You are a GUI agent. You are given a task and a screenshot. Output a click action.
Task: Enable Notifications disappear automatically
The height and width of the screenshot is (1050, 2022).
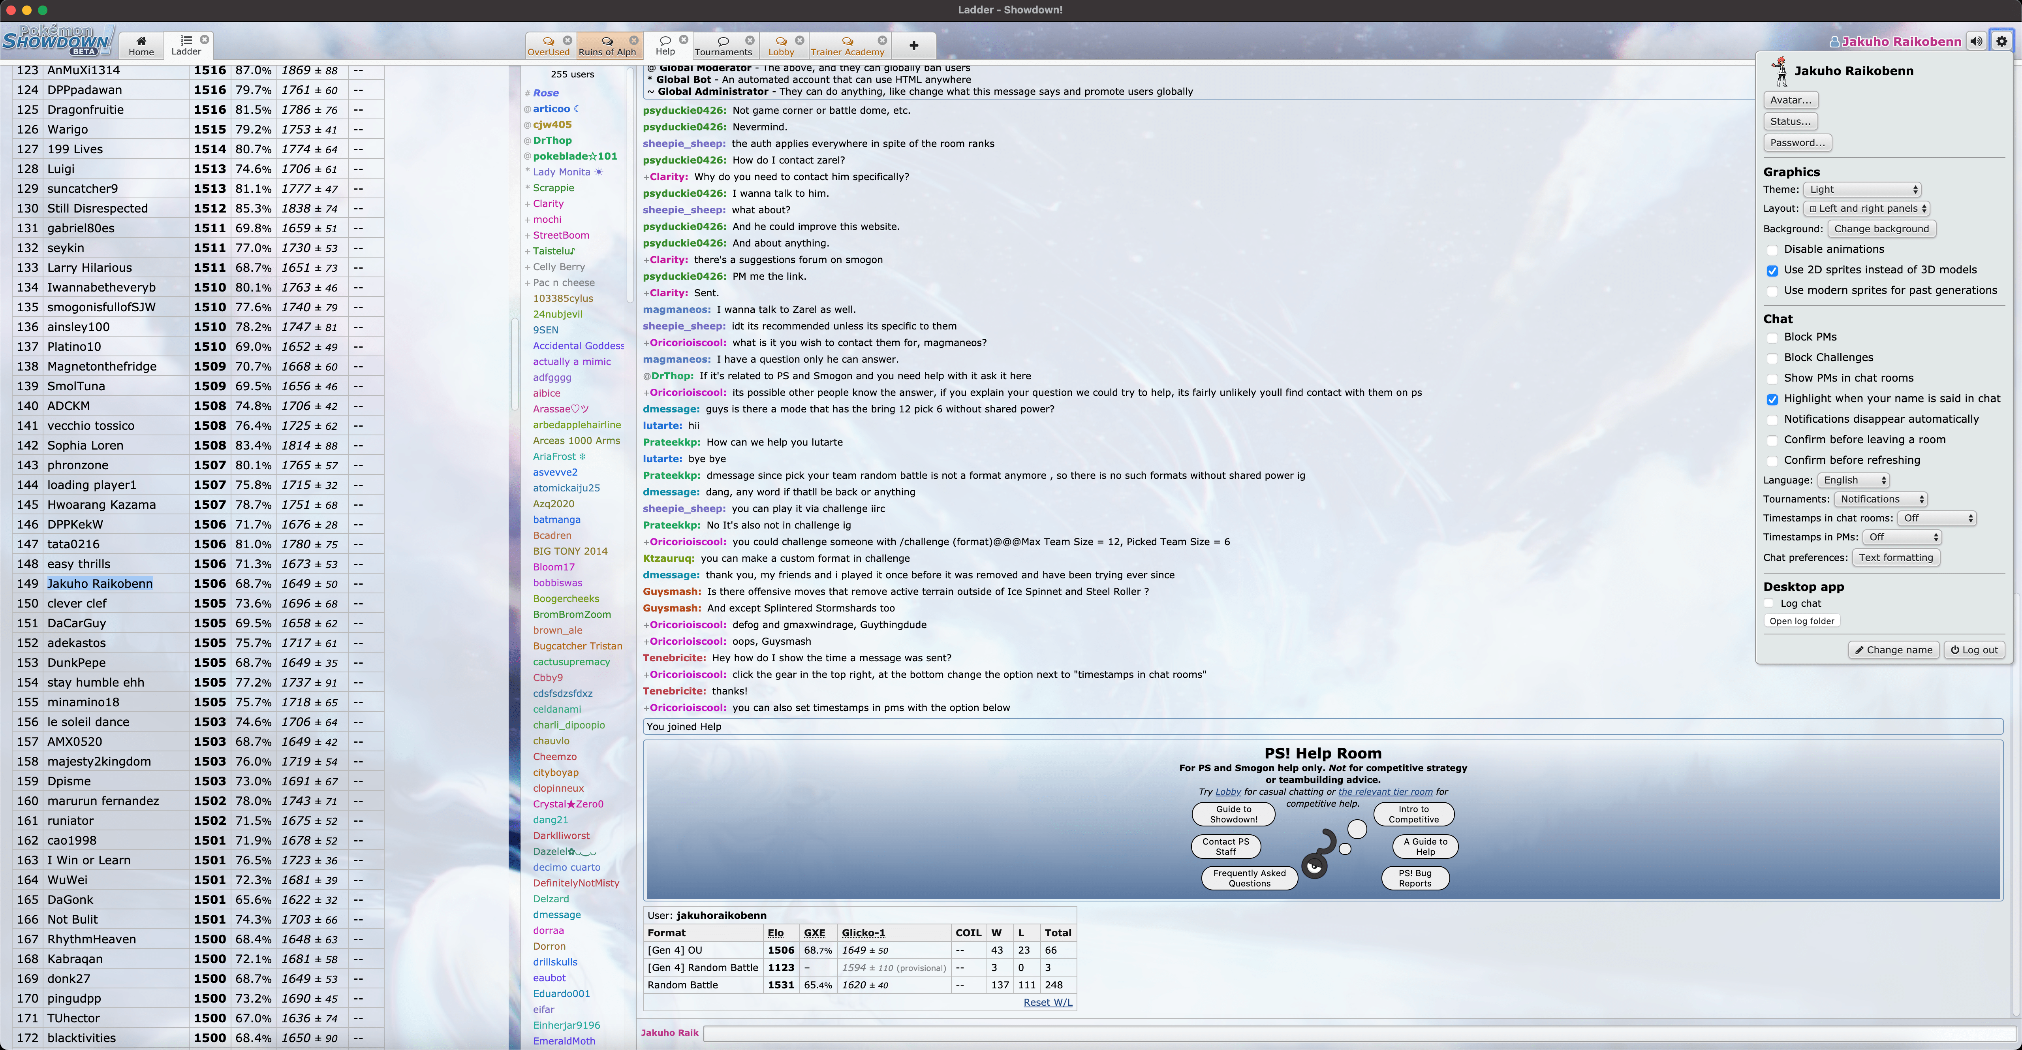point(1772,420)
